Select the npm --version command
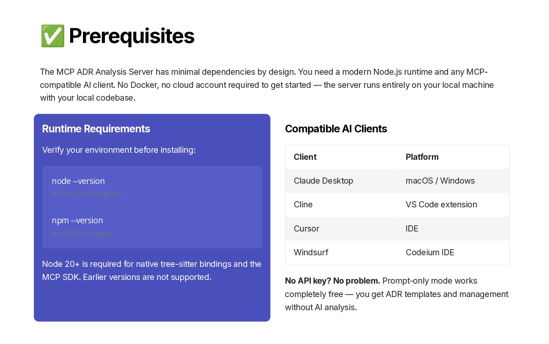The height and width of the screenshot is (344, 549). [x=77, y=220]
